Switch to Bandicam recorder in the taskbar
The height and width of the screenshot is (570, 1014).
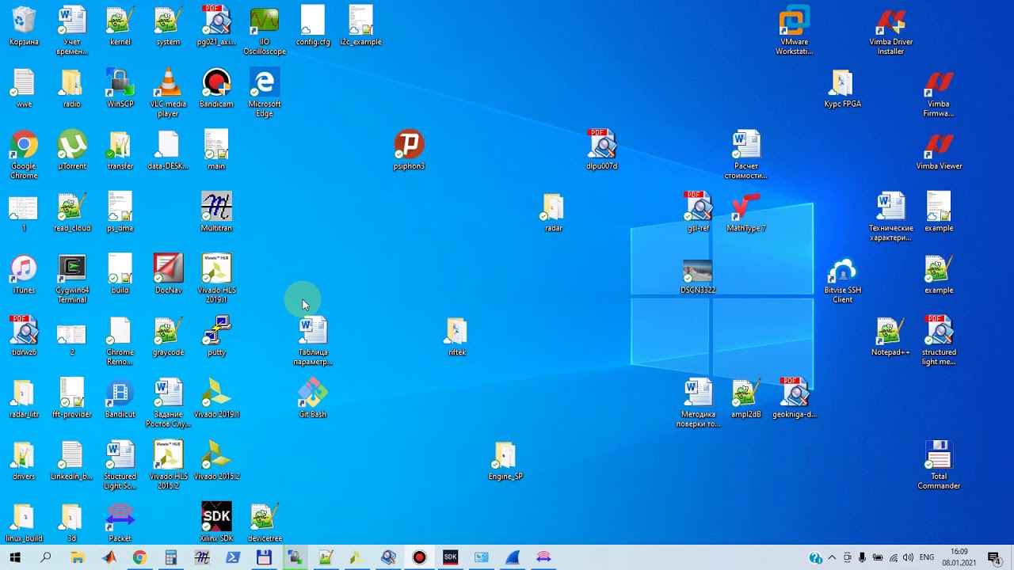[x=419, y=557]
